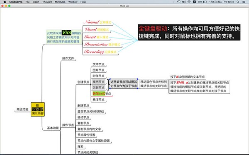Open Spotlight search icon

click(x=238, y=2)
